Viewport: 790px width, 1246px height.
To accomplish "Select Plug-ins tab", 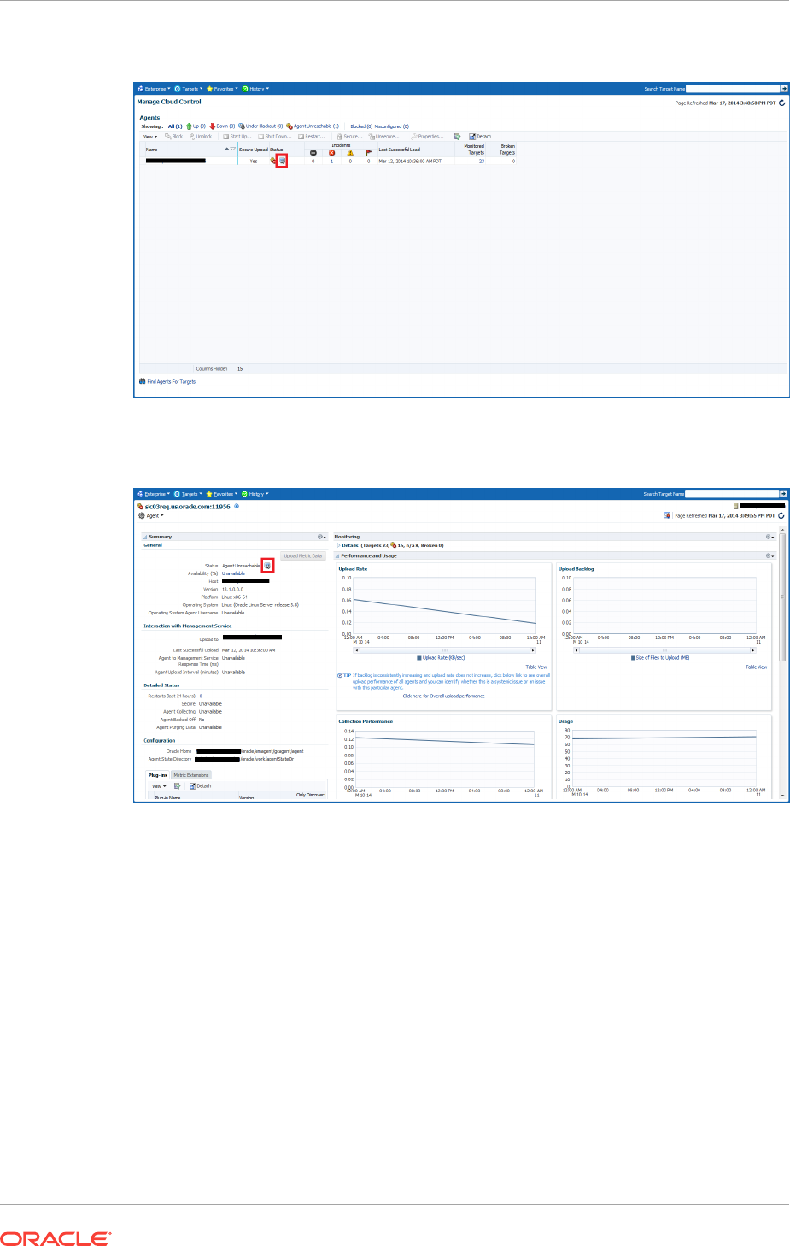I will (157, 775).
